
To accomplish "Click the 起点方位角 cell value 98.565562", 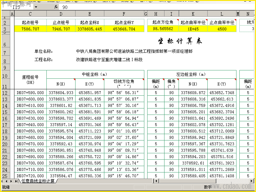I will point(163,29).
